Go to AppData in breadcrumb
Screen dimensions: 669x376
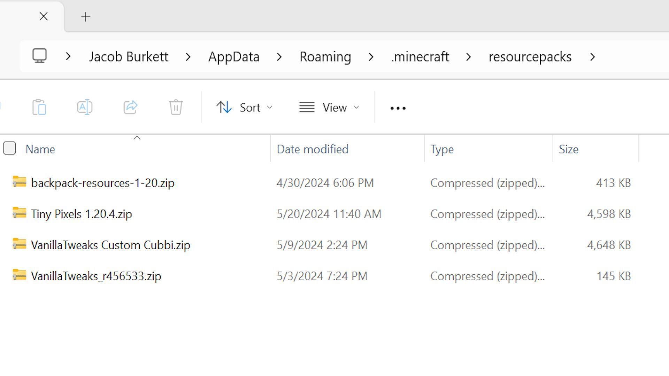234,56
